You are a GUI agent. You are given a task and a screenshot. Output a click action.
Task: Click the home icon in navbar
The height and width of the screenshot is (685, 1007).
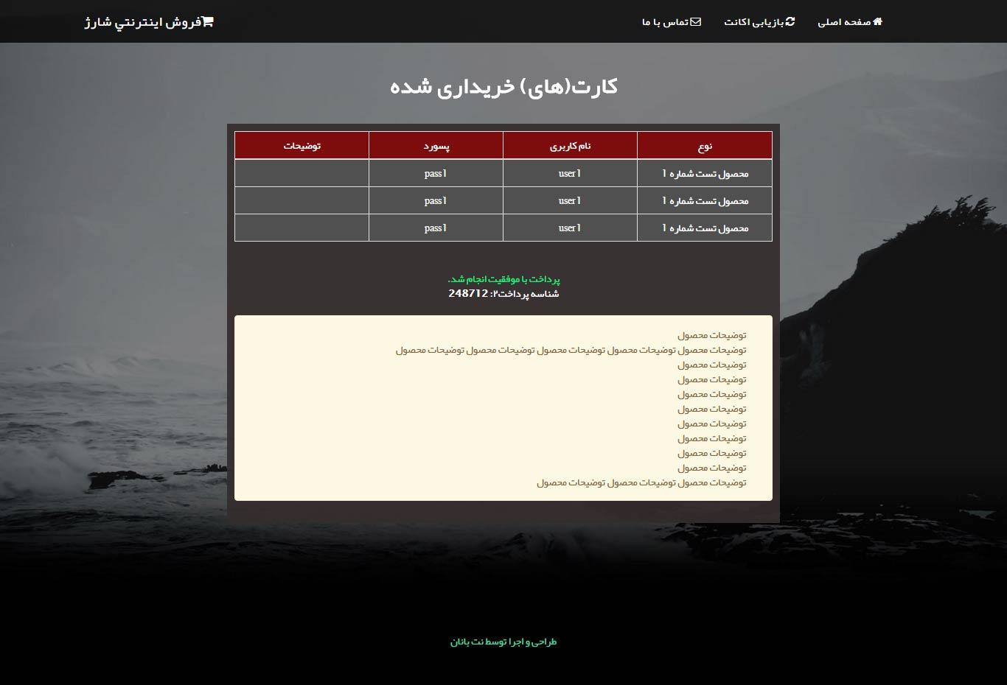click(x=877, y=22)
